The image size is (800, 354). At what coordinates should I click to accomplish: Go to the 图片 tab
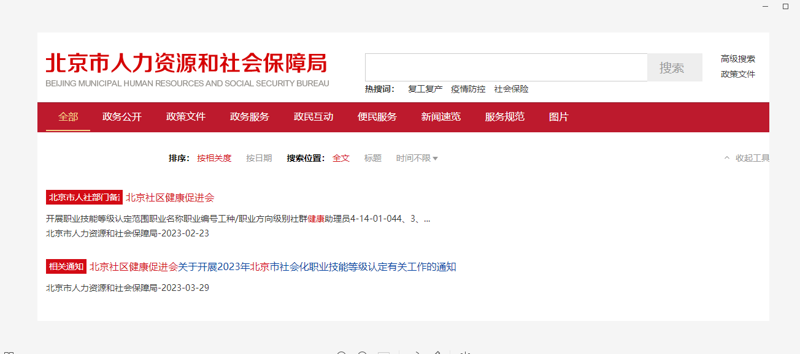coord(558,116)
